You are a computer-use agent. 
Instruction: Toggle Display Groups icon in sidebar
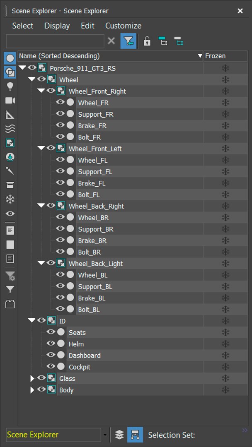tap(10, 143)
